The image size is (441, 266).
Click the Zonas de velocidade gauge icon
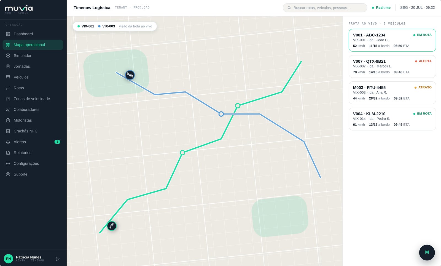click(8, 99)
